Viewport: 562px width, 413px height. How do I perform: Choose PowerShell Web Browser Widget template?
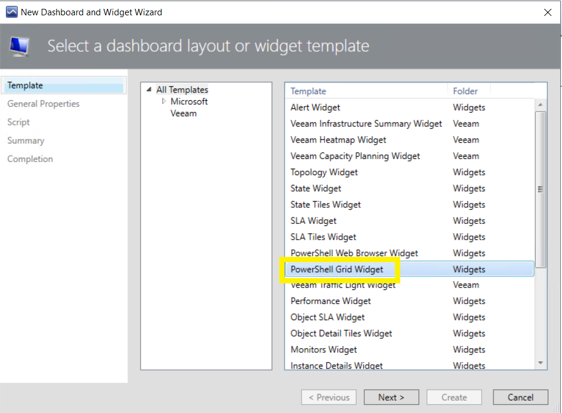click(x=410, y=253)
